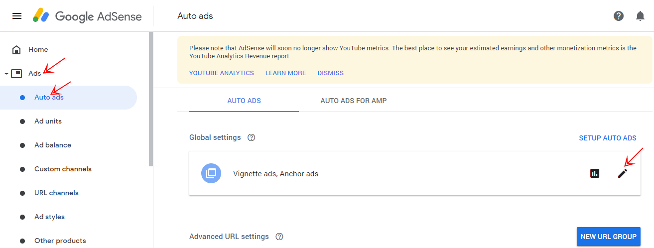Click the ad formats circle icon
654x248 pixels.
[x=211, y=173]
